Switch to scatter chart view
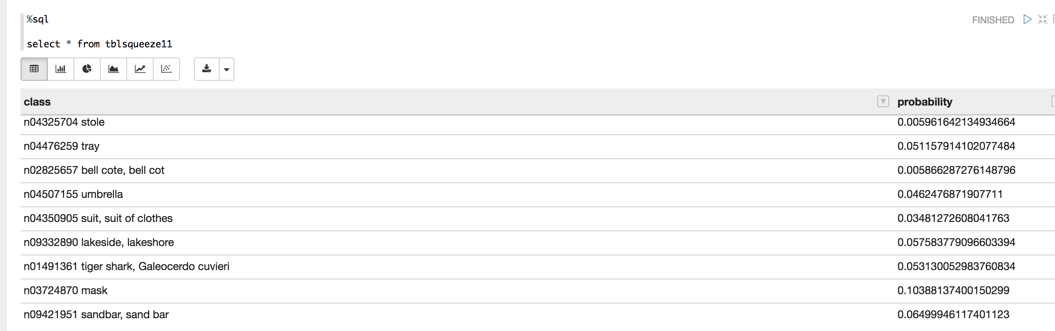The height and width of the screenshot is (331, 1055). 166,69
